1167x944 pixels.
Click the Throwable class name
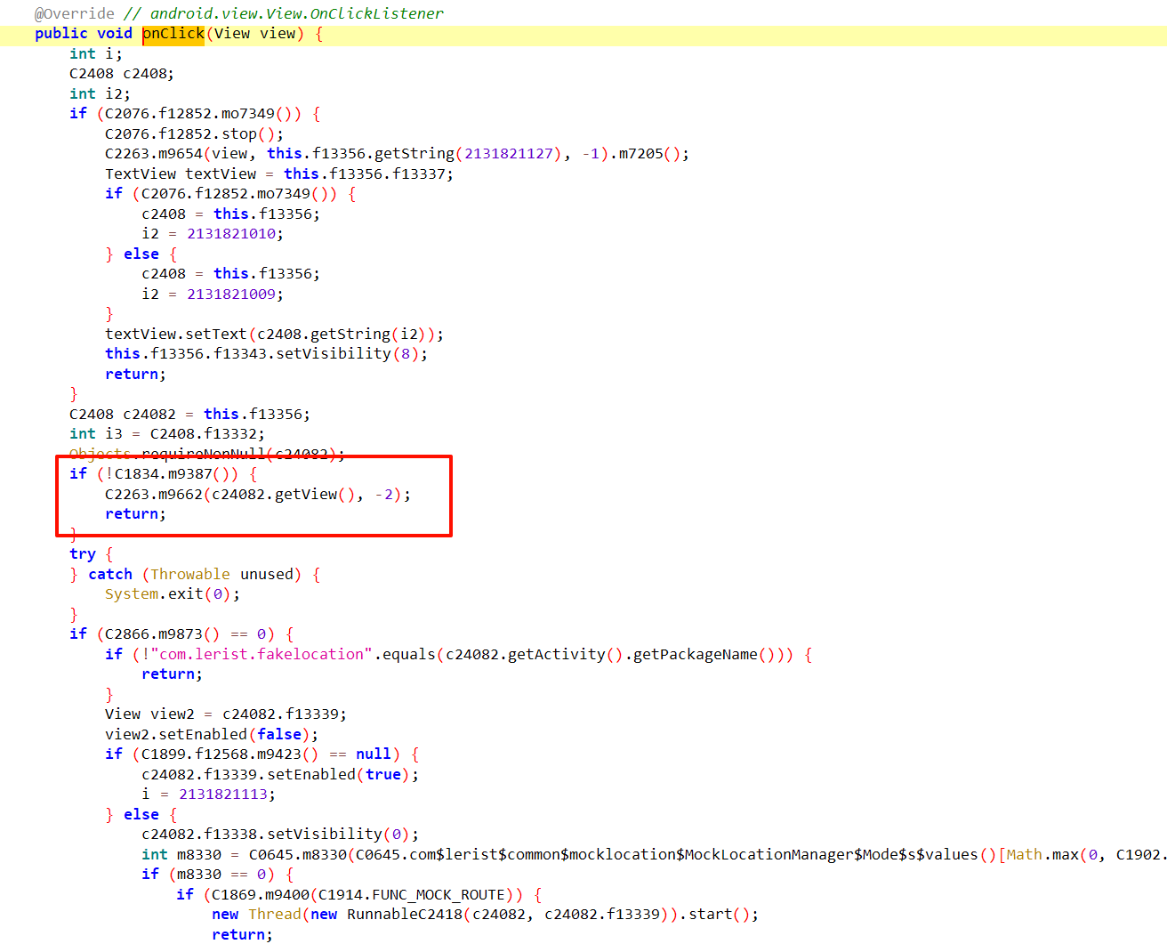click(x=190, y=574)
